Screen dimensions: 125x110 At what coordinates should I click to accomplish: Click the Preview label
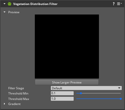(x=14, y=12)
